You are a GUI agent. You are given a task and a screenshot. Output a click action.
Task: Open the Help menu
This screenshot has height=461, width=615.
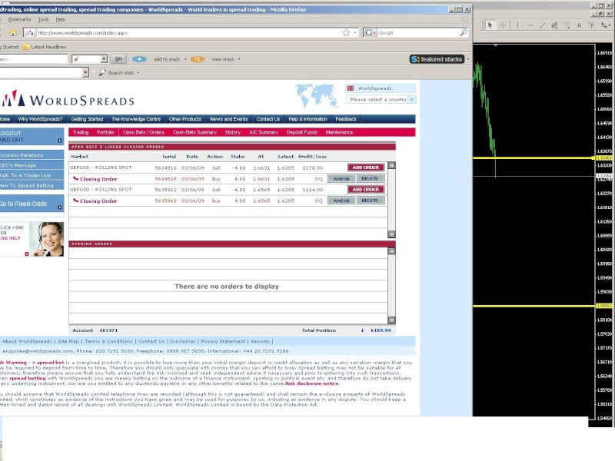coord(61,19)
